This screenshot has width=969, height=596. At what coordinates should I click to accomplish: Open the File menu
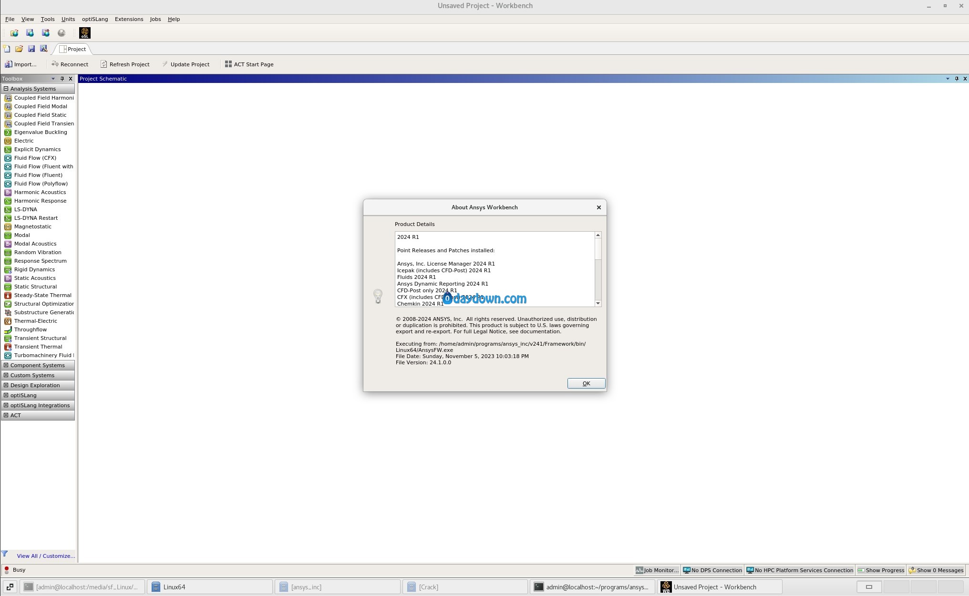coord(10,19)
